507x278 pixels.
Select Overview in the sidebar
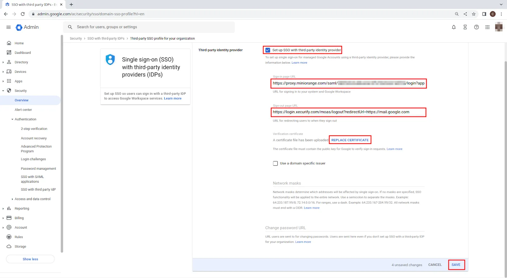(x=30, y=100)
